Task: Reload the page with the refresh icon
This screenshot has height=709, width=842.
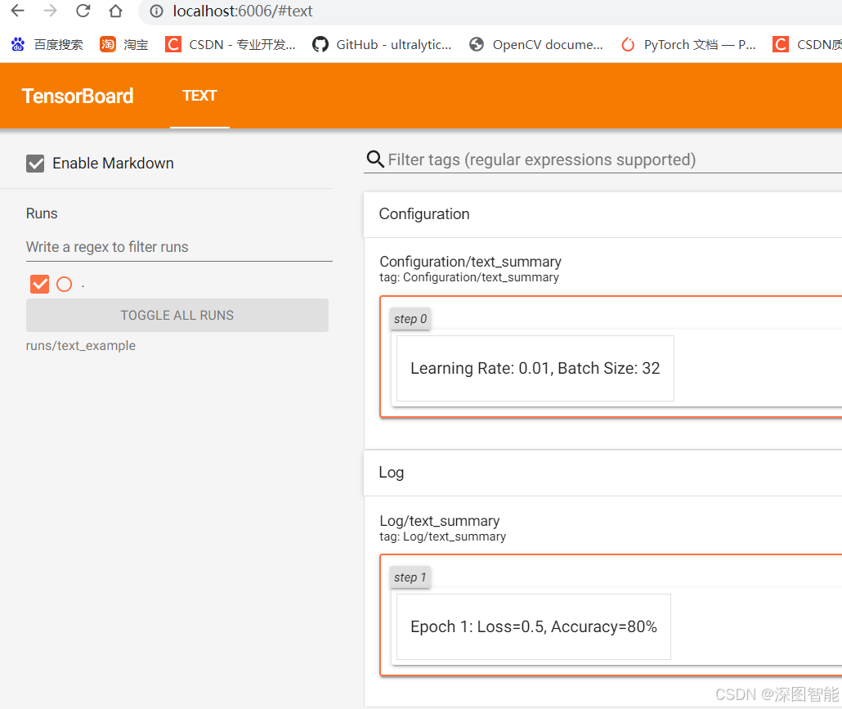Action: [83, 11]
